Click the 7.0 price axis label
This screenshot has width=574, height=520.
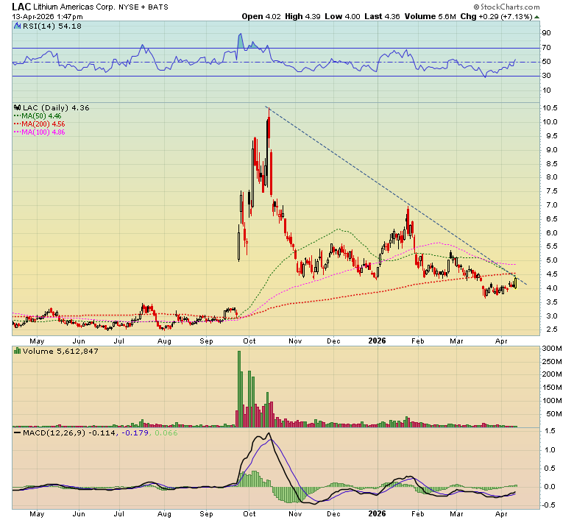pos(552,205)
